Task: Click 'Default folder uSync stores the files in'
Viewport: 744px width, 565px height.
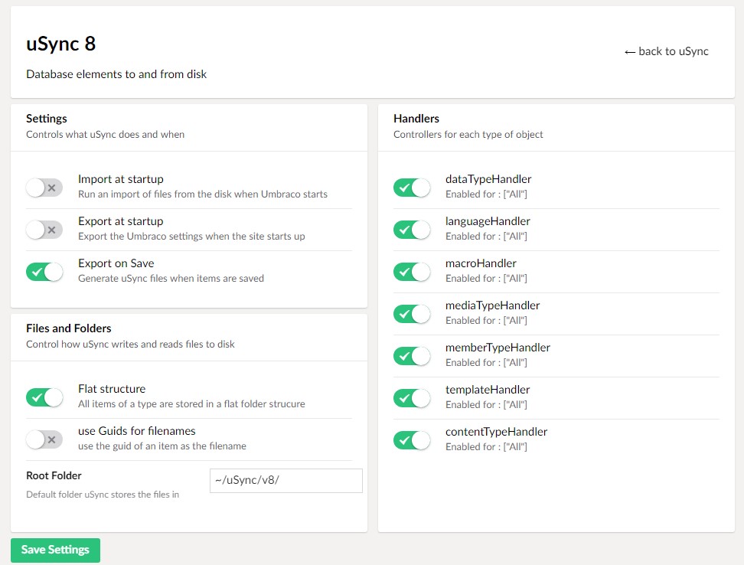Action: (x=103, y=495)
